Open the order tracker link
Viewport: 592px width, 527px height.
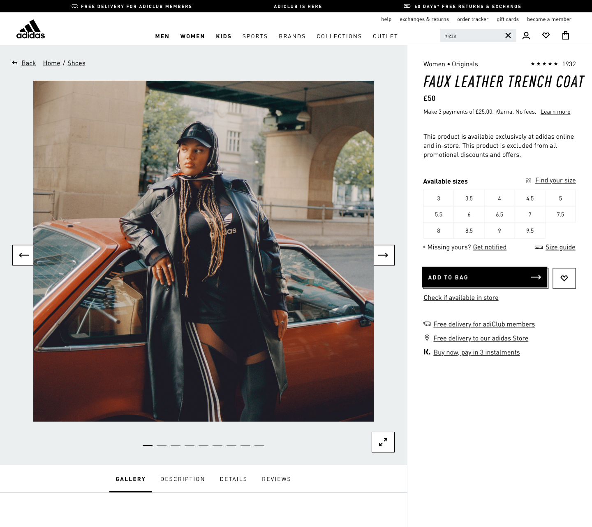(x=473, y=19)
